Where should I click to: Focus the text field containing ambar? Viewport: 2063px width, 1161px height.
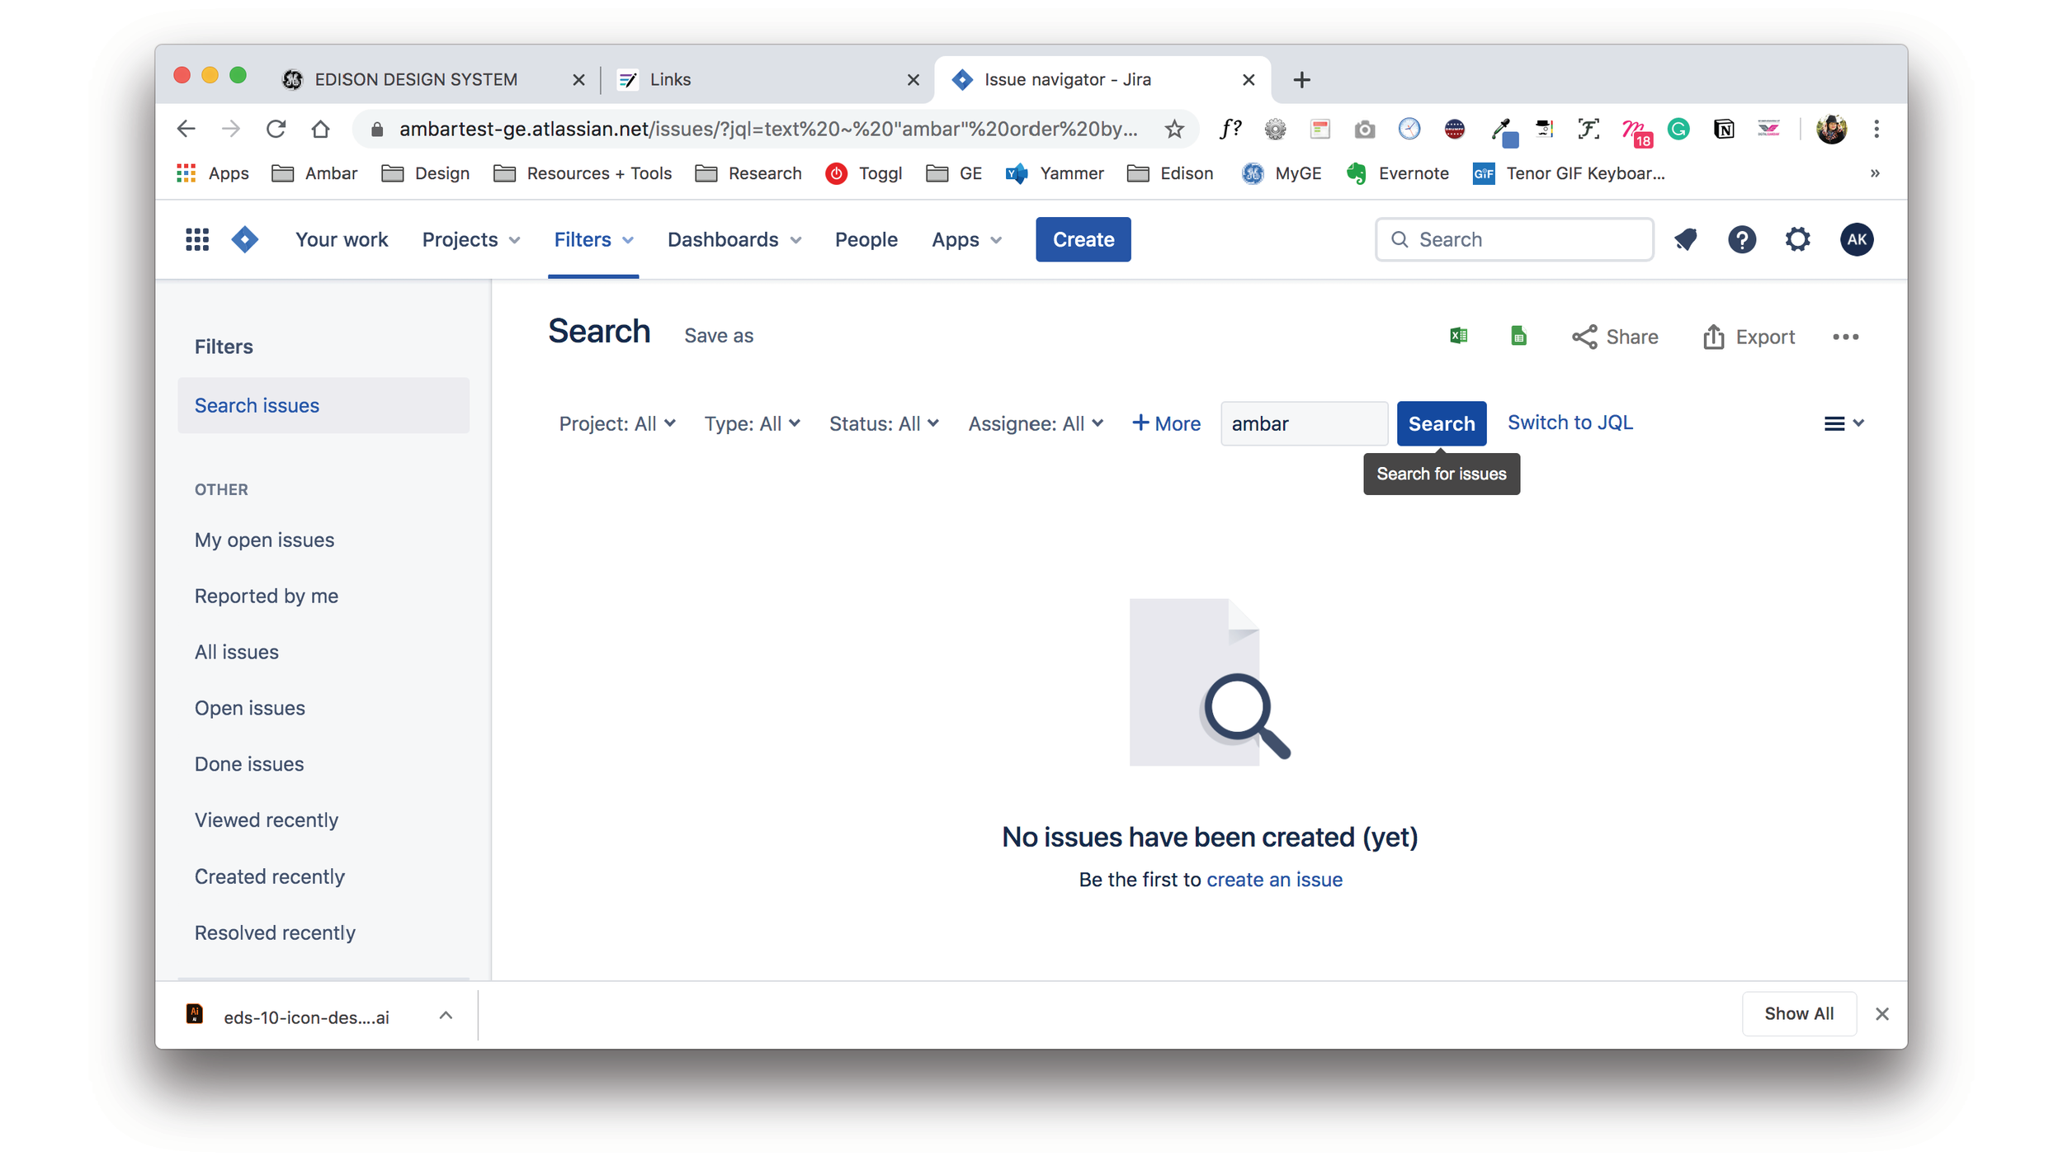1304,423
